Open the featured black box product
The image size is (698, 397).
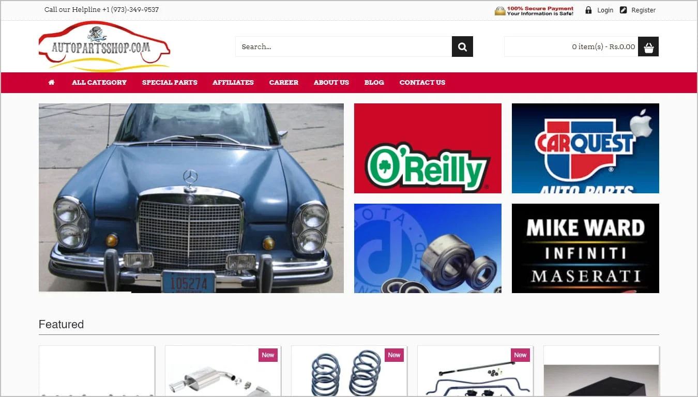point(601,371)
